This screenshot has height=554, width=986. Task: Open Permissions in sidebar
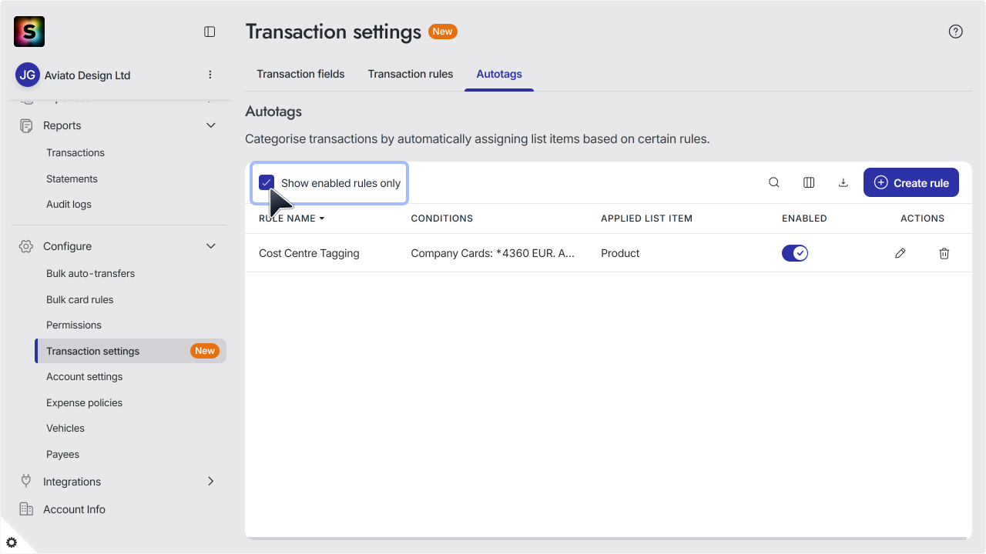pos(74,325)
